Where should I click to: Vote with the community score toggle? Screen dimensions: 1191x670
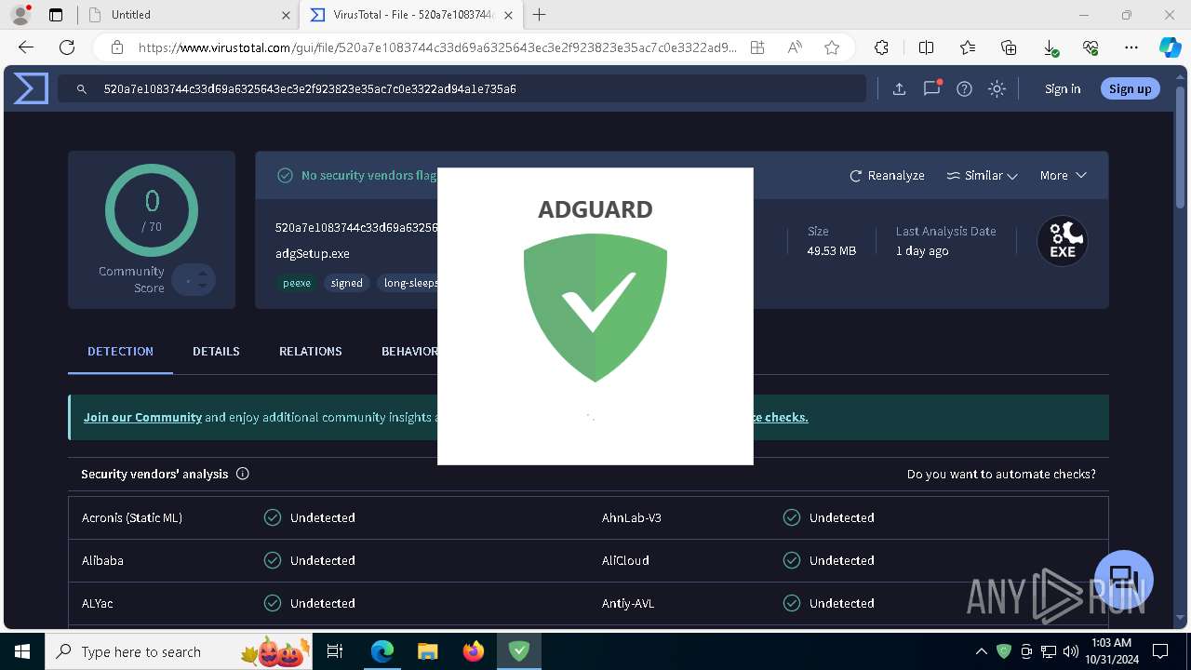[194, 280]
